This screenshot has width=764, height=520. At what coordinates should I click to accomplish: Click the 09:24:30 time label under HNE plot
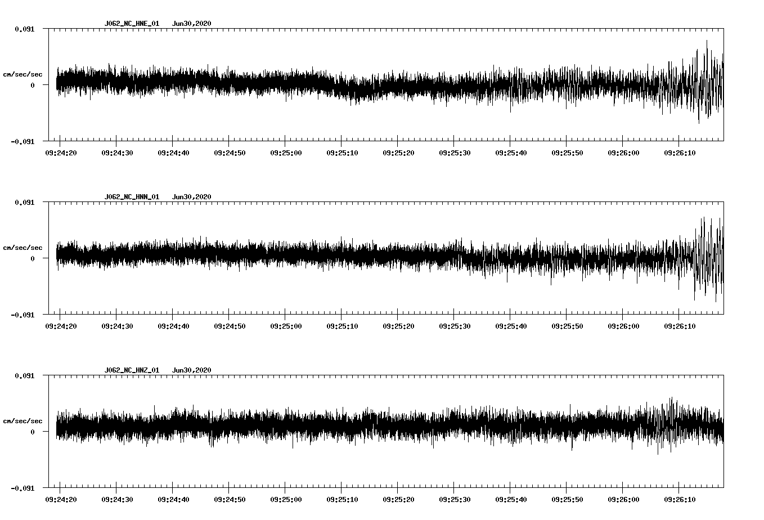pos(117,153)
